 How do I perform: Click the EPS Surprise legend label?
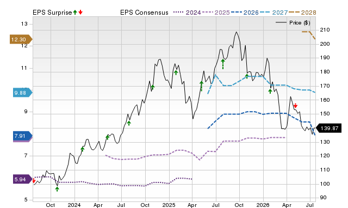pos(52,13)
